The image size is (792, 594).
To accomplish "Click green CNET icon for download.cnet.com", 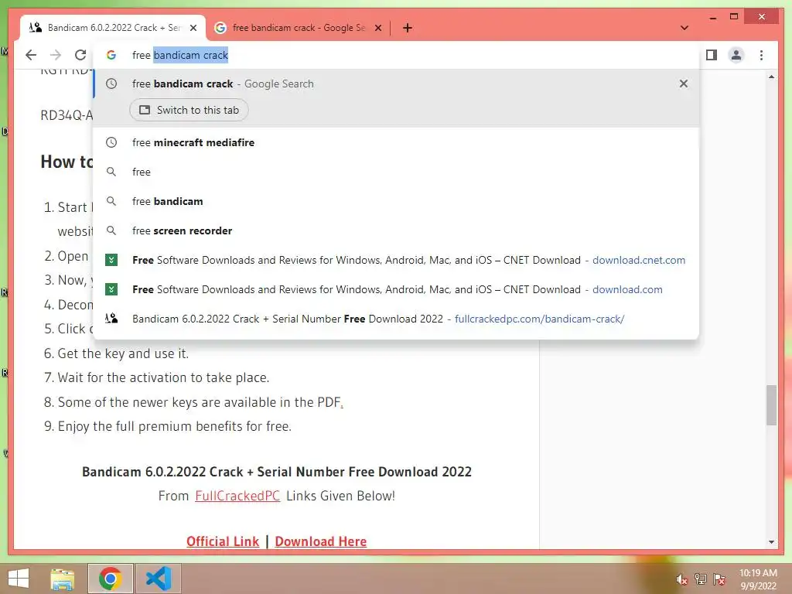I will (x=111, y=260).
